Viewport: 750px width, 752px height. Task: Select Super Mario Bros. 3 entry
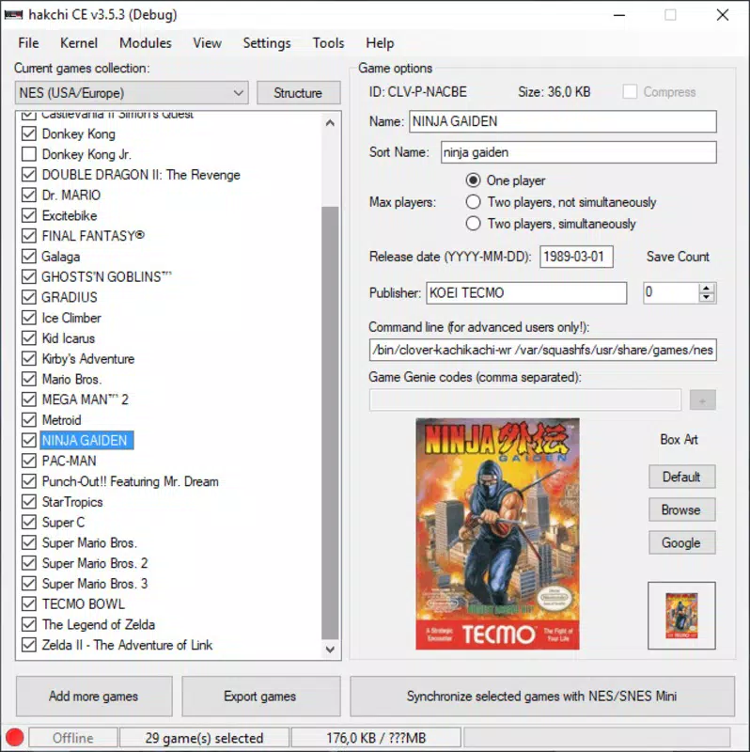[95, 584]
